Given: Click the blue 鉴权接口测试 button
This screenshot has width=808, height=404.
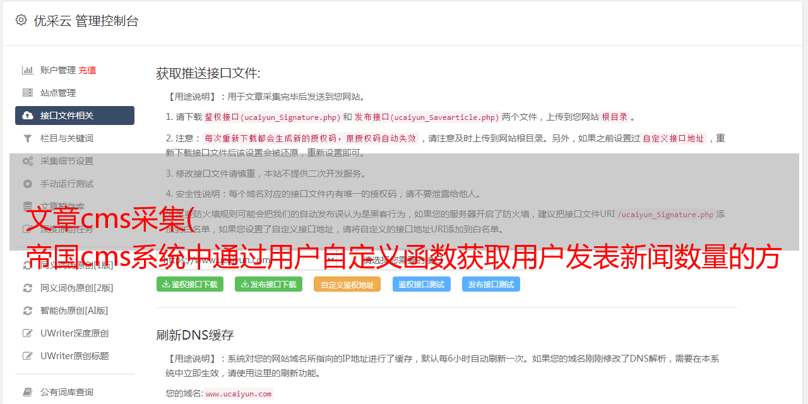Looking at the screenshot, I should 422,284.
